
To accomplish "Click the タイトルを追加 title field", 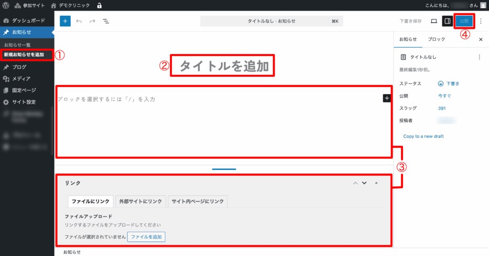I will (224, 66).
